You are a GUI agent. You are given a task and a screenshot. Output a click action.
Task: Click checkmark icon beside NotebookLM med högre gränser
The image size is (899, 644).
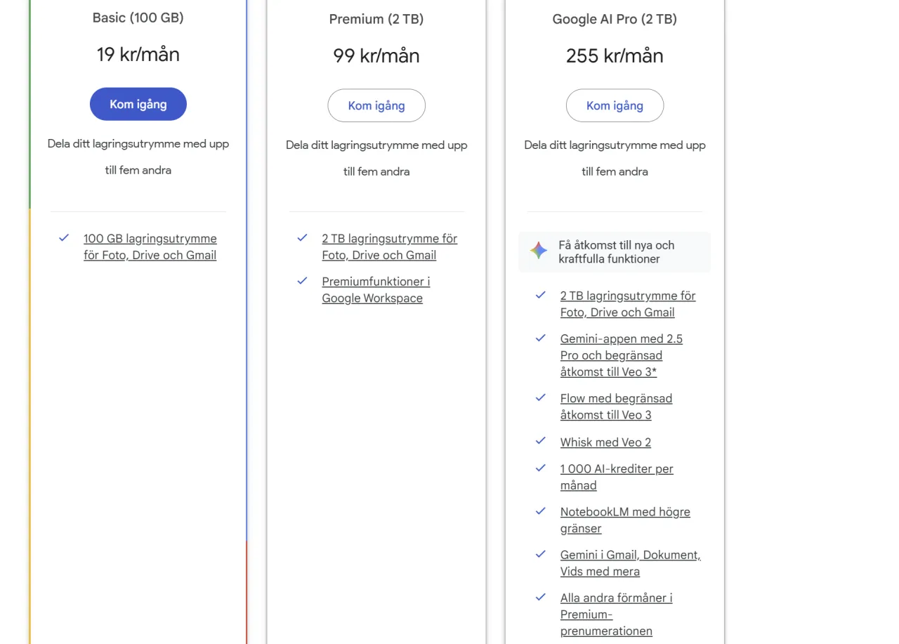coord(541,511)
